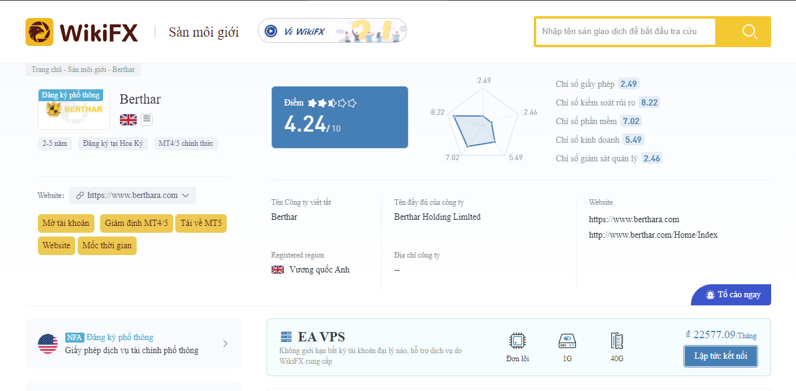Click the Tố cáo ngay report button
796x391 pixels.
[x=731, y=295]
